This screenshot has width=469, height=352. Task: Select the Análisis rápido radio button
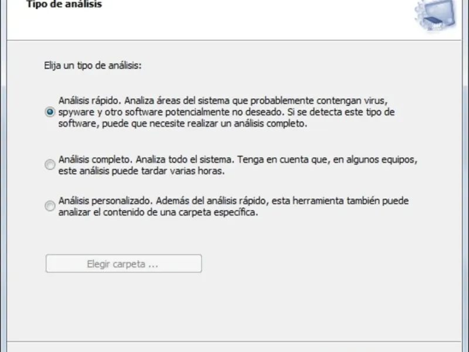50,112
